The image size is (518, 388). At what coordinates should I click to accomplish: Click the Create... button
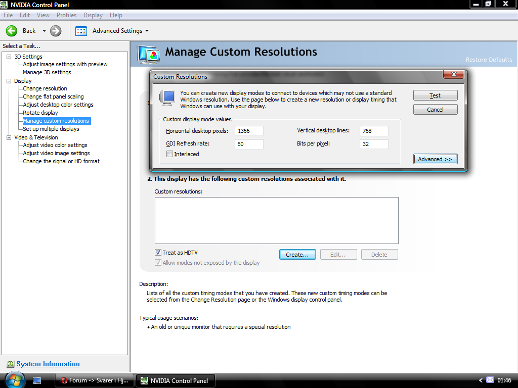(x=297, y=255)
